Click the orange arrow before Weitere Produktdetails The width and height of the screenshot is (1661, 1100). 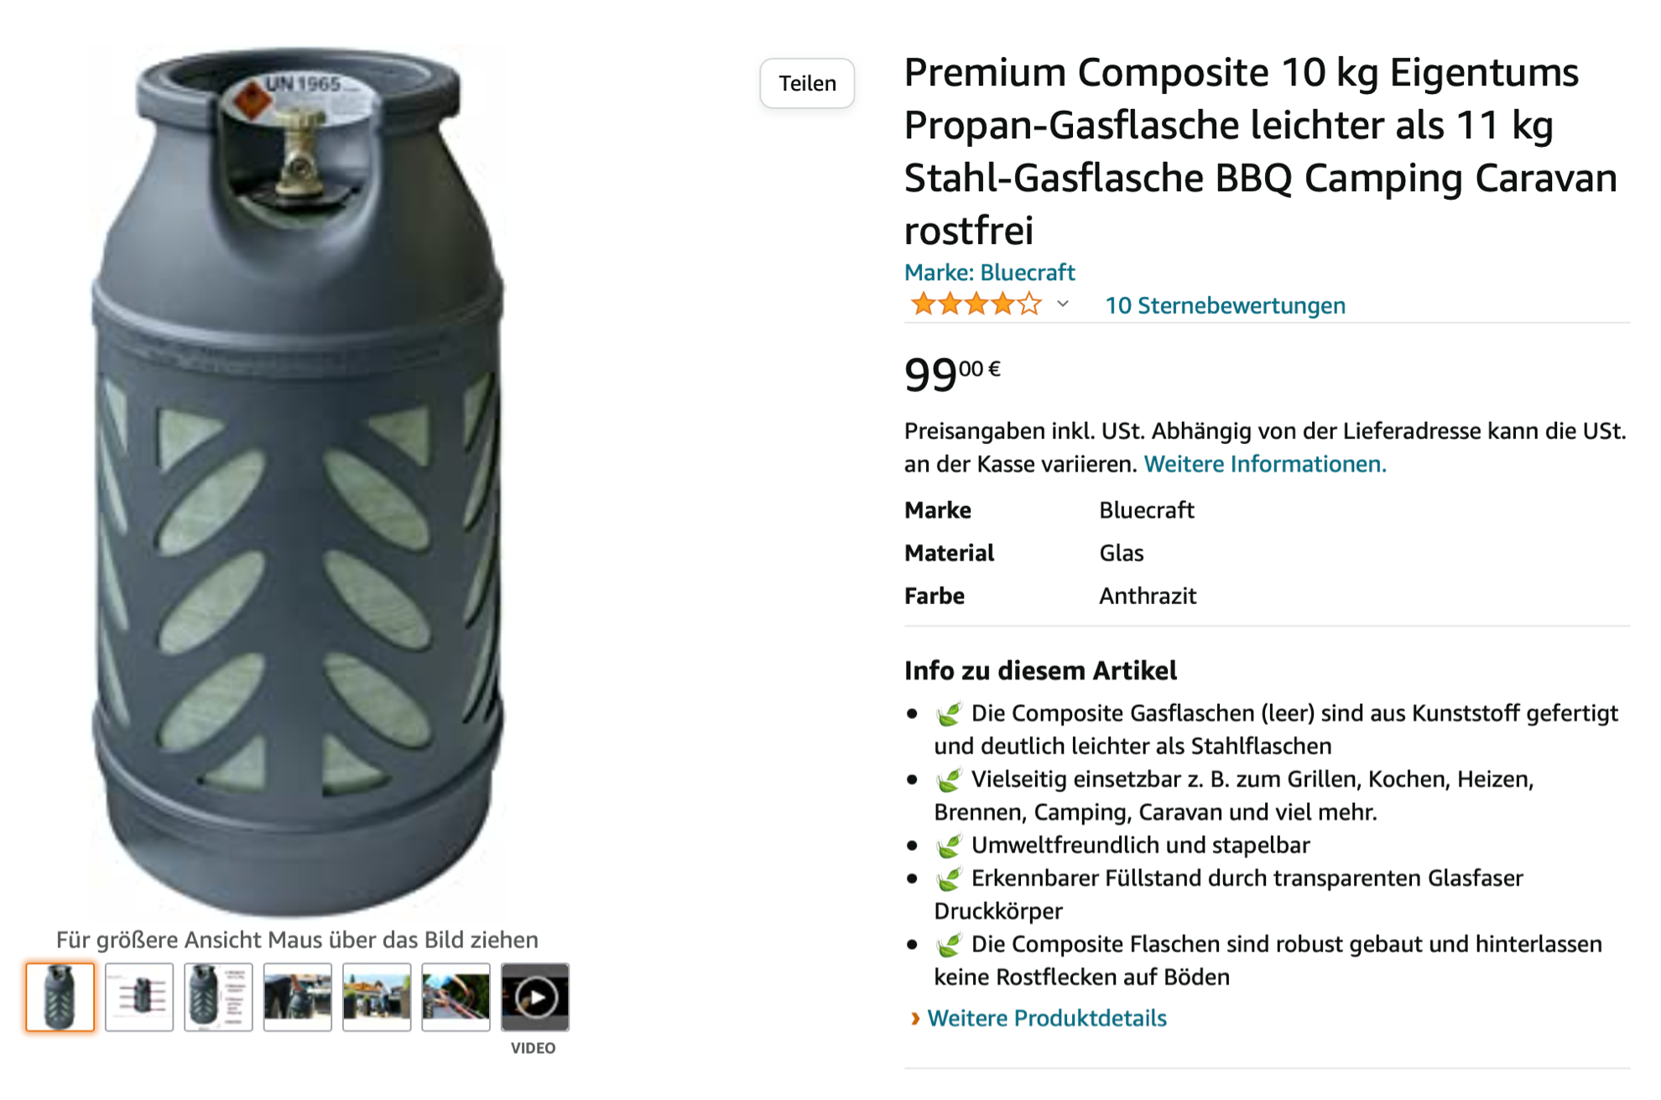[x=914, y=1019]
